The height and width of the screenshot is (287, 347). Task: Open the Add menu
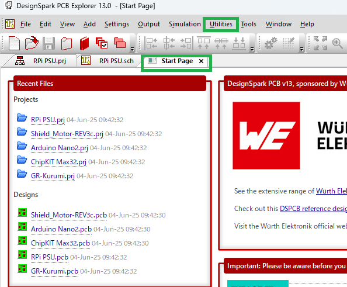[x=89, y=24]
